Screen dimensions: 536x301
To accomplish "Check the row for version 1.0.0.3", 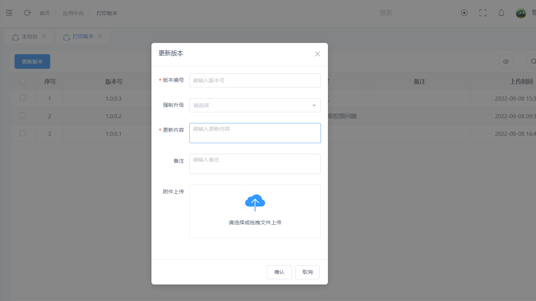I will [23, 98].
